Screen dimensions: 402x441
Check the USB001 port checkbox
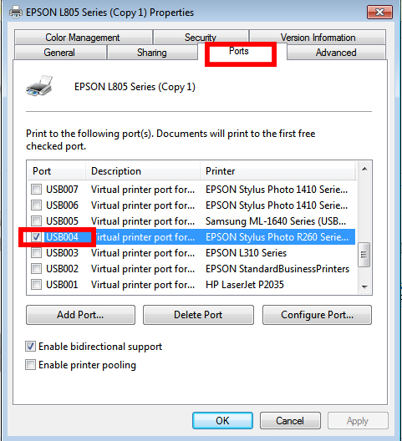36,284
